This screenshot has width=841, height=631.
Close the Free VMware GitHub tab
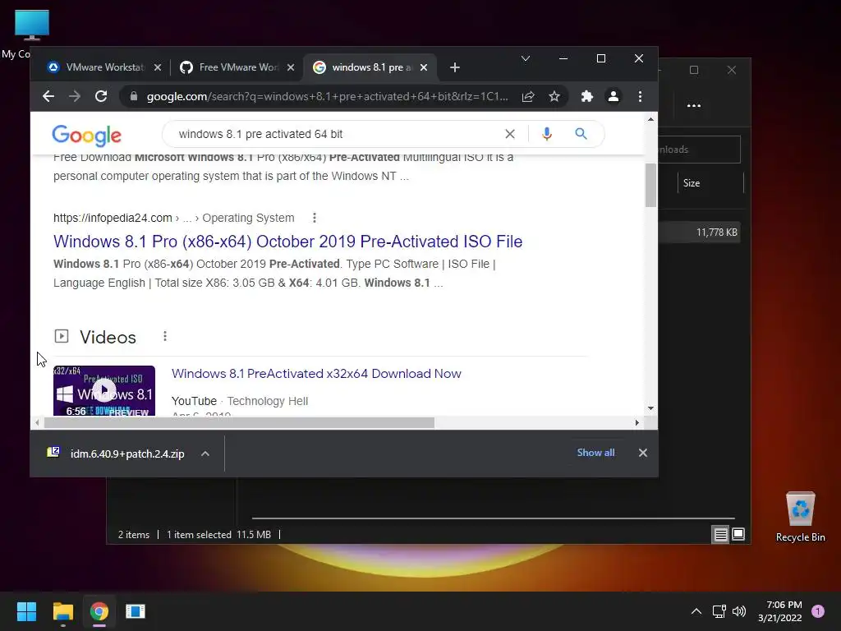coord(291,67)
